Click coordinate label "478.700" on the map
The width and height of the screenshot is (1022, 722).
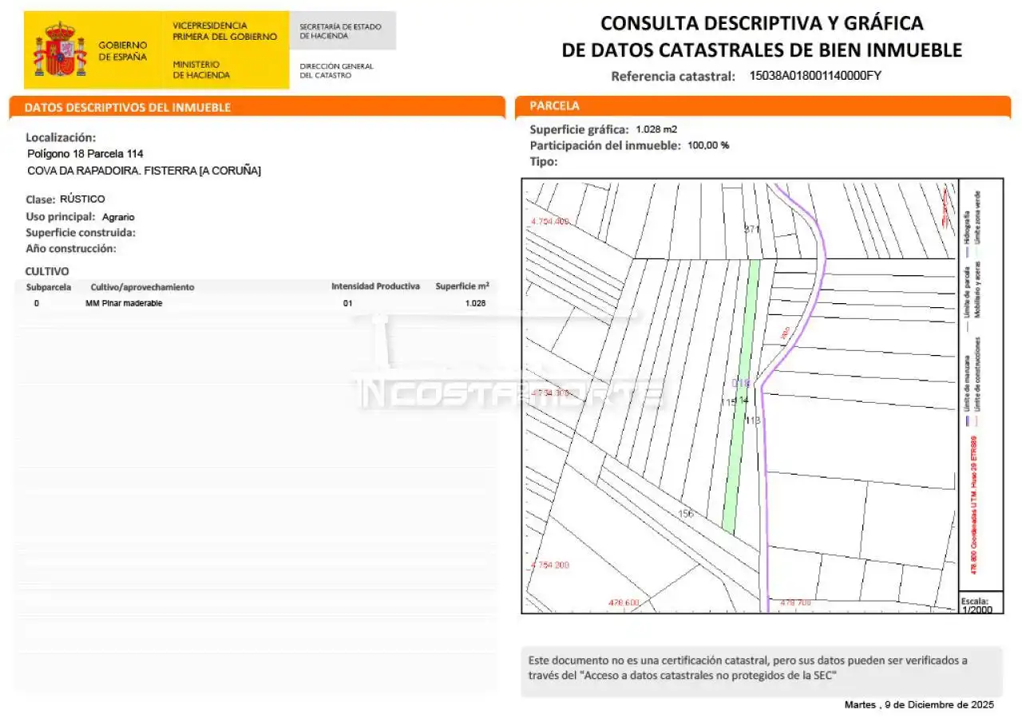click(795, 602)
